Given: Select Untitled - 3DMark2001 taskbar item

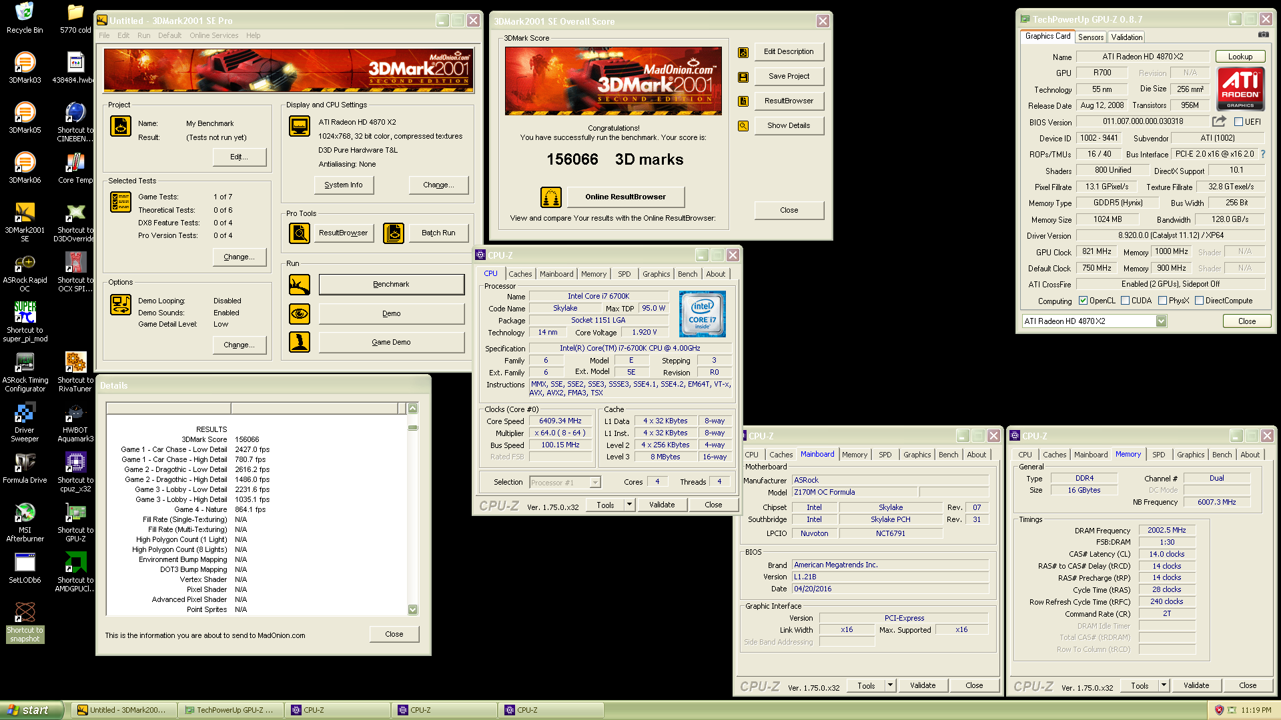Looking at the screenshot, I should tap(125, 710).
